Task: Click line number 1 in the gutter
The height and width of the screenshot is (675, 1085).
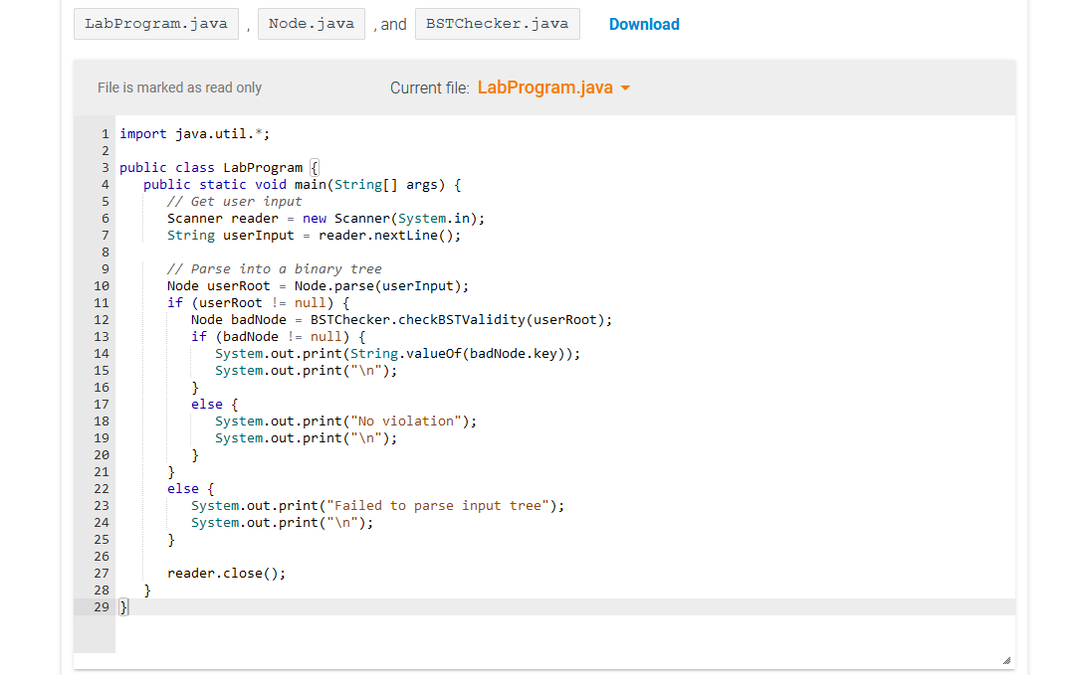Action: coord(105,133)
